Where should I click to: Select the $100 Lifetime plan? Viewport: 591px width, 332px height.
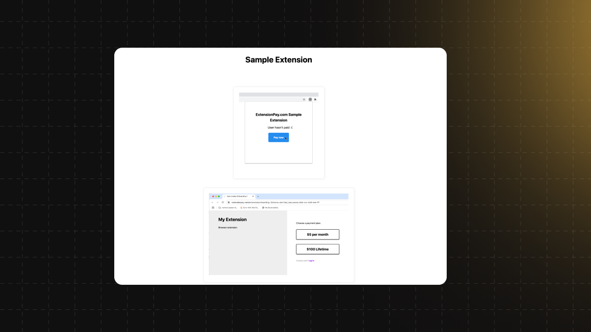[x=317, y=249]
